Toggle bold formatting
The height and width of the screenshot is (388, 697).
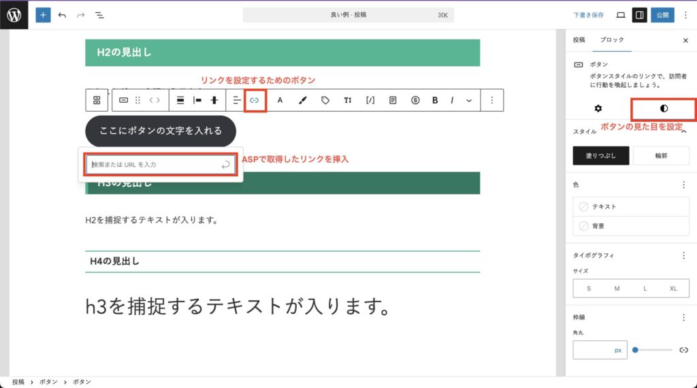point(435,101)
